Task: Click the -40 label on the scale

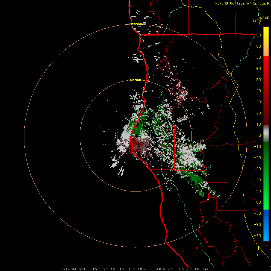Action: [x=257, y=180]
